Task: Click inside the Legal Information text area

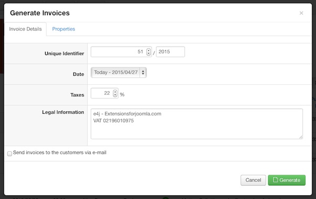Action: coord(197,124)
